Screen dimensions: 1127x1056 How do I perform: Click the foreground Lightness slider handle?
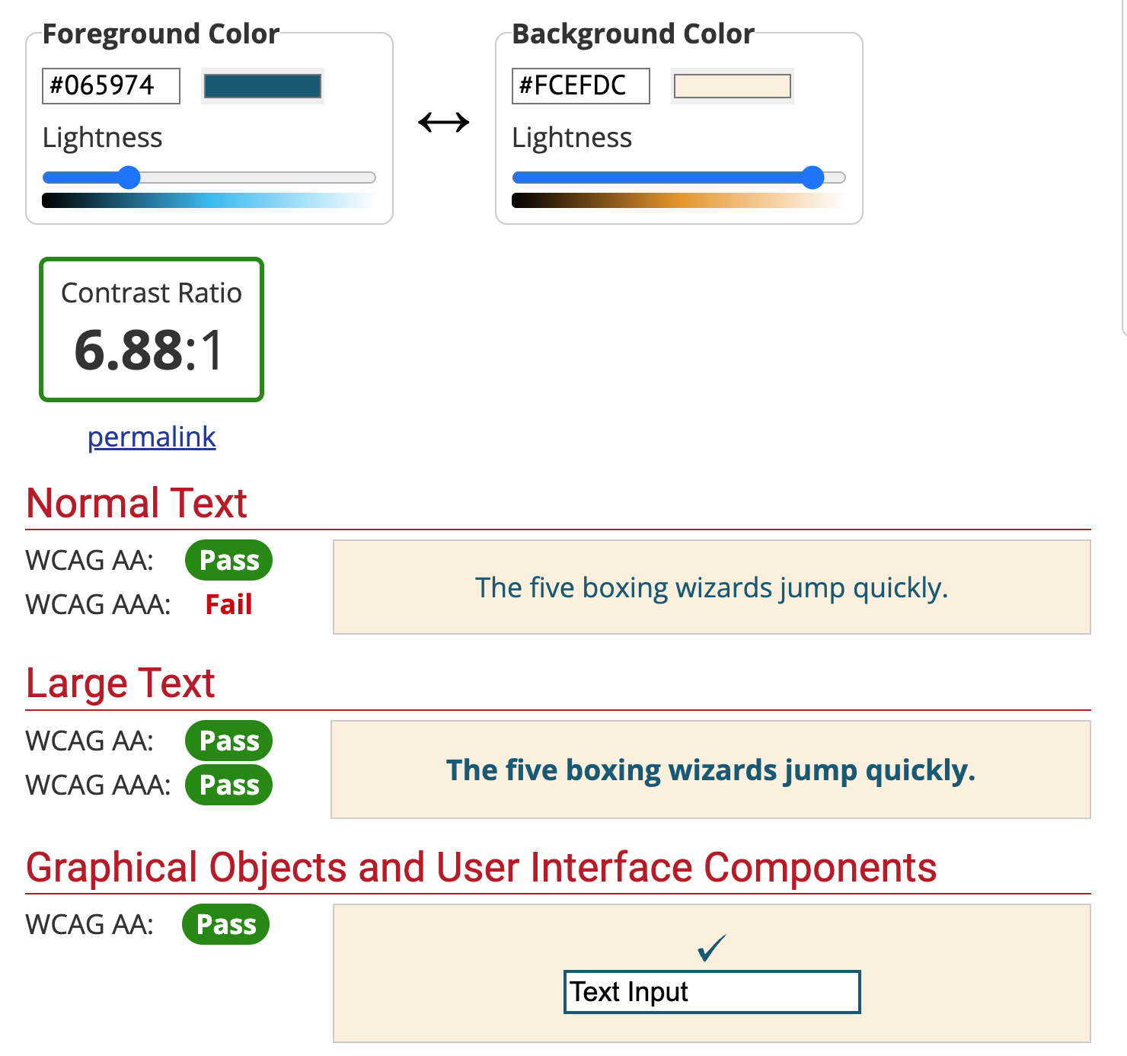129,178
